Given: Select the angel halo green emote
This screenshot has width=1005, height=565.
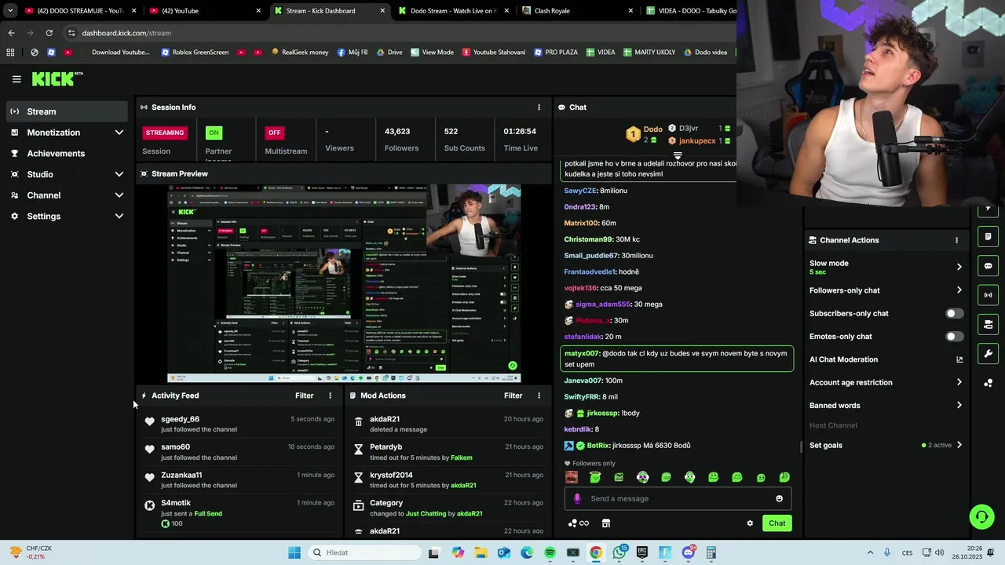Looking at the screenshot, I should 595,477.
